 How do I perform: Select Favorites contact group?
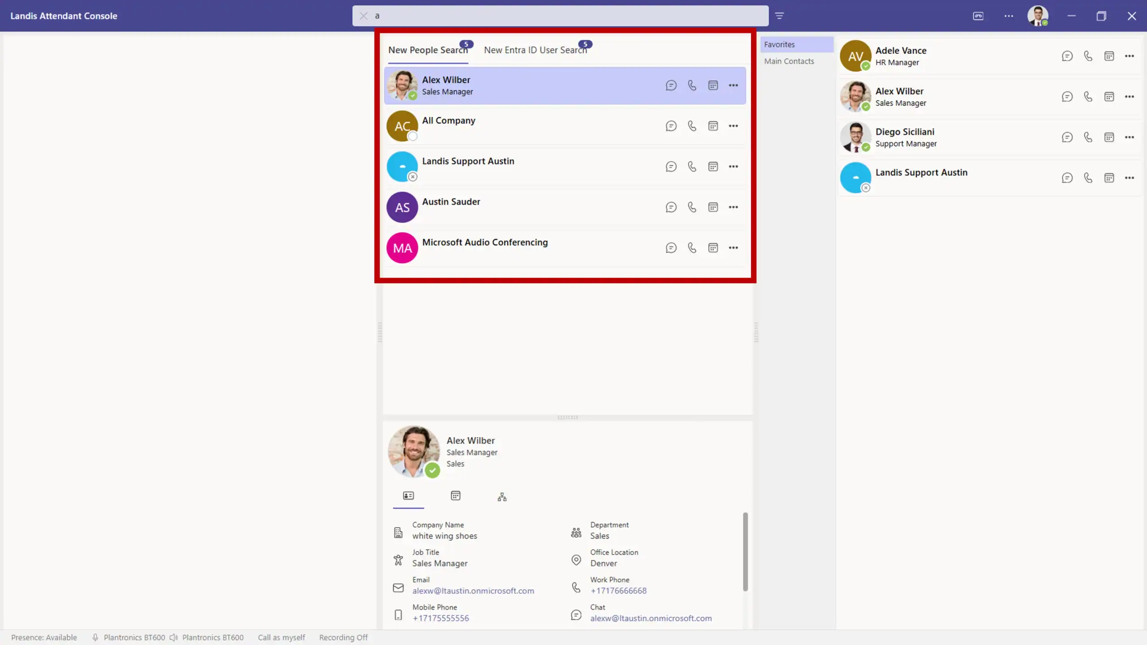click(x=780, y=44)
